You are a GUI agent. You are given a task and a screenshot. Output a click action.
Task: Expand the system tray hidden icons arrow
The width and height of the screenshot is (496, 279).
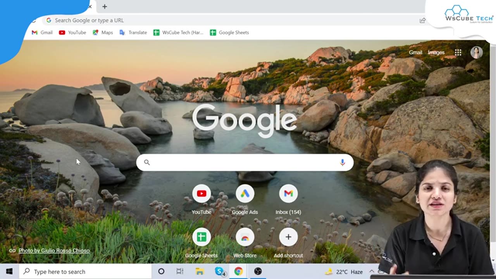372,271
